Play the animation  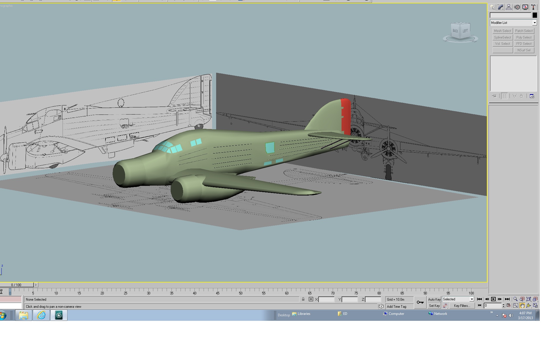tap(493, 299)
